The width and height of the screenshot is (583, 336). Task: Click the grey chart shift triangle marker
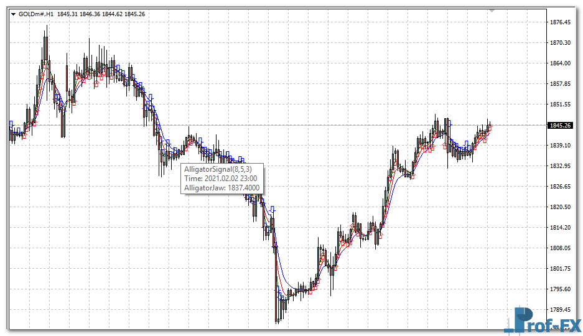point(492,11)
